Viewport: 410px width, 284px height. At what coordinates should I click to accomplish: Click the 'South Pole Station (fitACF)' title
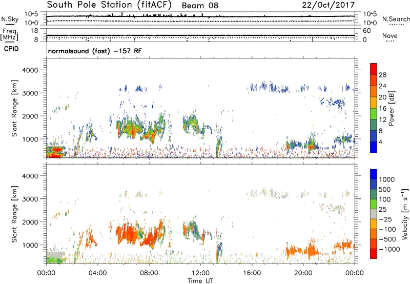point(109,5)
